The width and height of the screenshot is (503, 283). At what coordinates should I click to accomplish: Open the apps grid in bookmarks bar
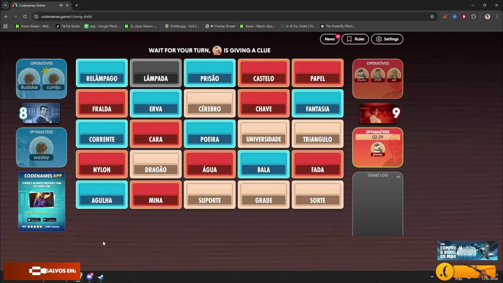coord(6,26)
